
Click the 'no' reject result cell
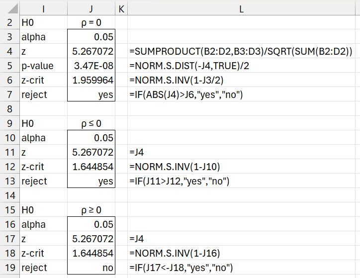(x=91, y=268)
